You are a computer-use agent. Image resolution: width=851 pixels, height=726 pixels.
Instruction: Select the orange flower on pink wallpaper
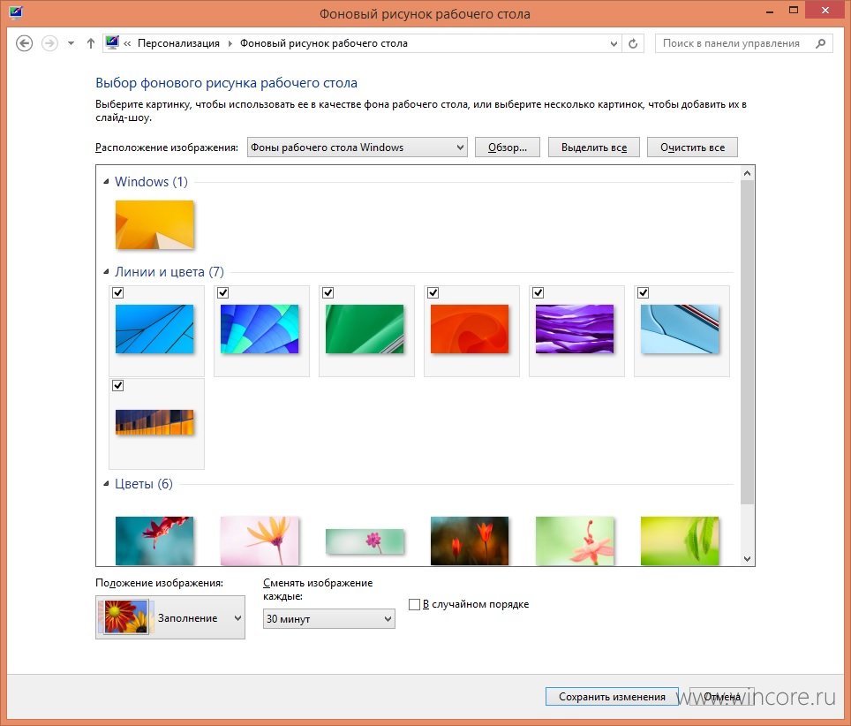260,541
